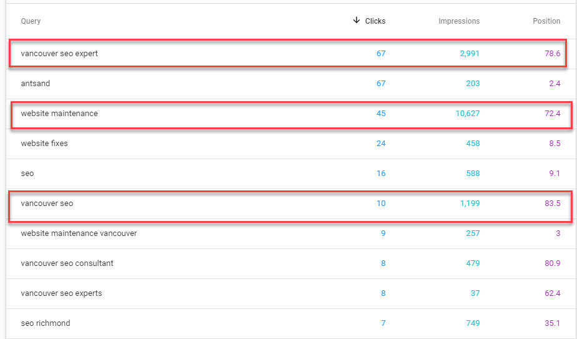This screenshot has width=577, height=339.
Task: Click impressions value 37
Action: [475, 293]
